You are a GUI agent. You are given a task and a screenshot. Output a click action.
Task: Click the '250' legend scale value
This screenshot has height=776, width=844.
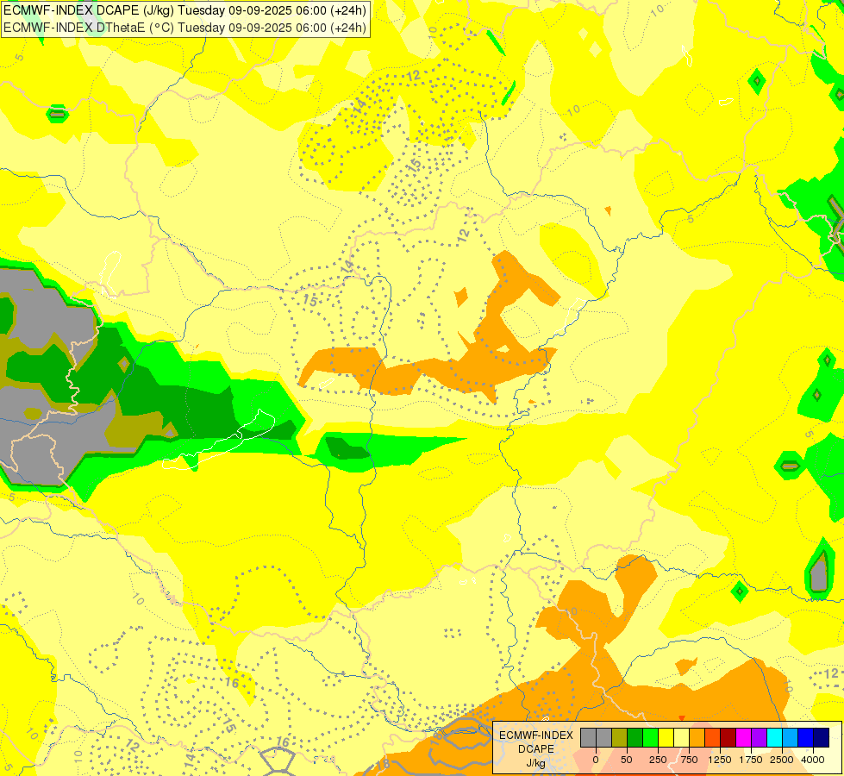pyautogui.click(x=658, y=760)
